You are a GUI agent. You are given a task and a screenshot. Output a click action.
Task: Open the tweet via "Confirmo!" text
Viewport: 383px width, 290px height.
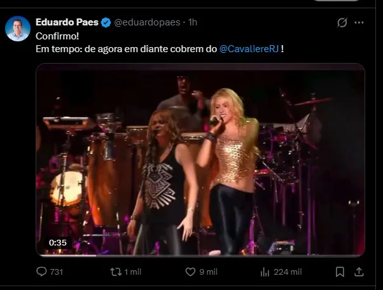[x=57, y=36]
